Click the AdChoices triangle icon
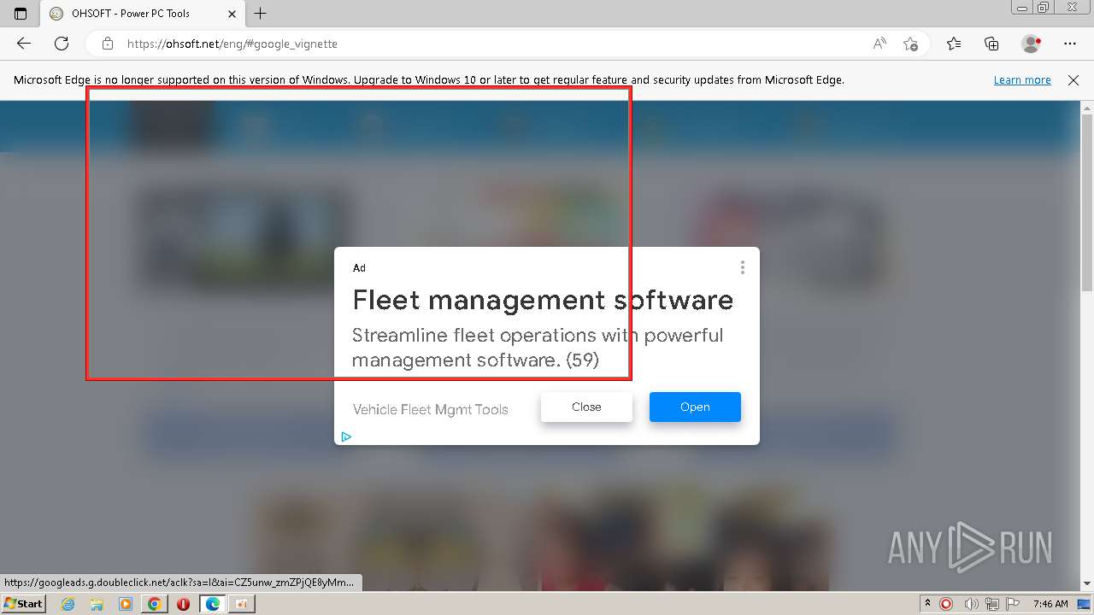 coord(345,436)
